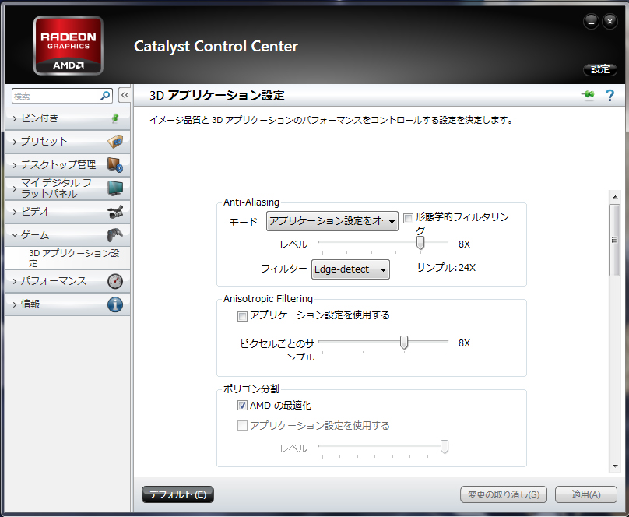
Task: Click the green pin icon in ピン付き row
Action: pos(115,118)
